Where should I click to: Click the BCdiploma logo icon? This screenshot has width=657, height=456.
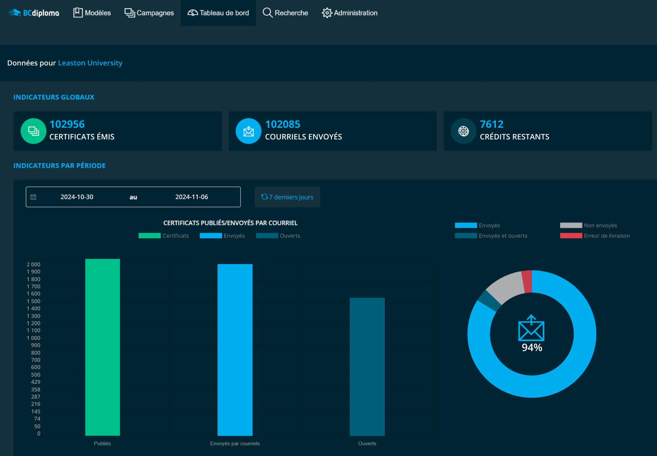(x=15, y=13)
